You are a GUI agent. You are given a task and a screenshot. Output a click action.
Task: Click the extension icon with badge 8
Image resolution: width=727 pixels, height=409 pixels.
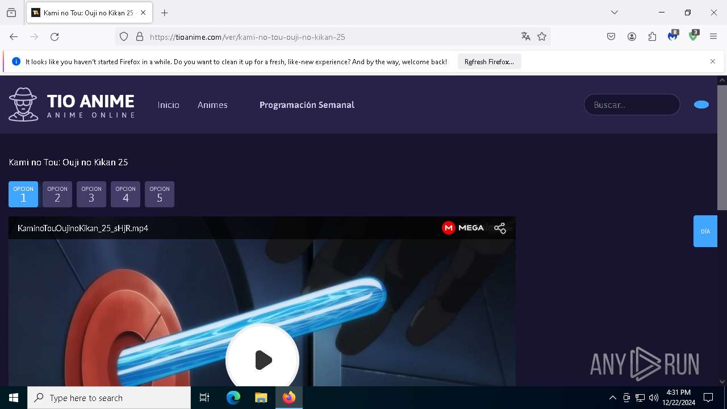673,36
